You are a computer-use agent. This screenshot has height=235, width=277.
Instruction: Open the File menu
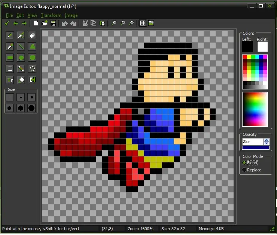click(9, 16)
